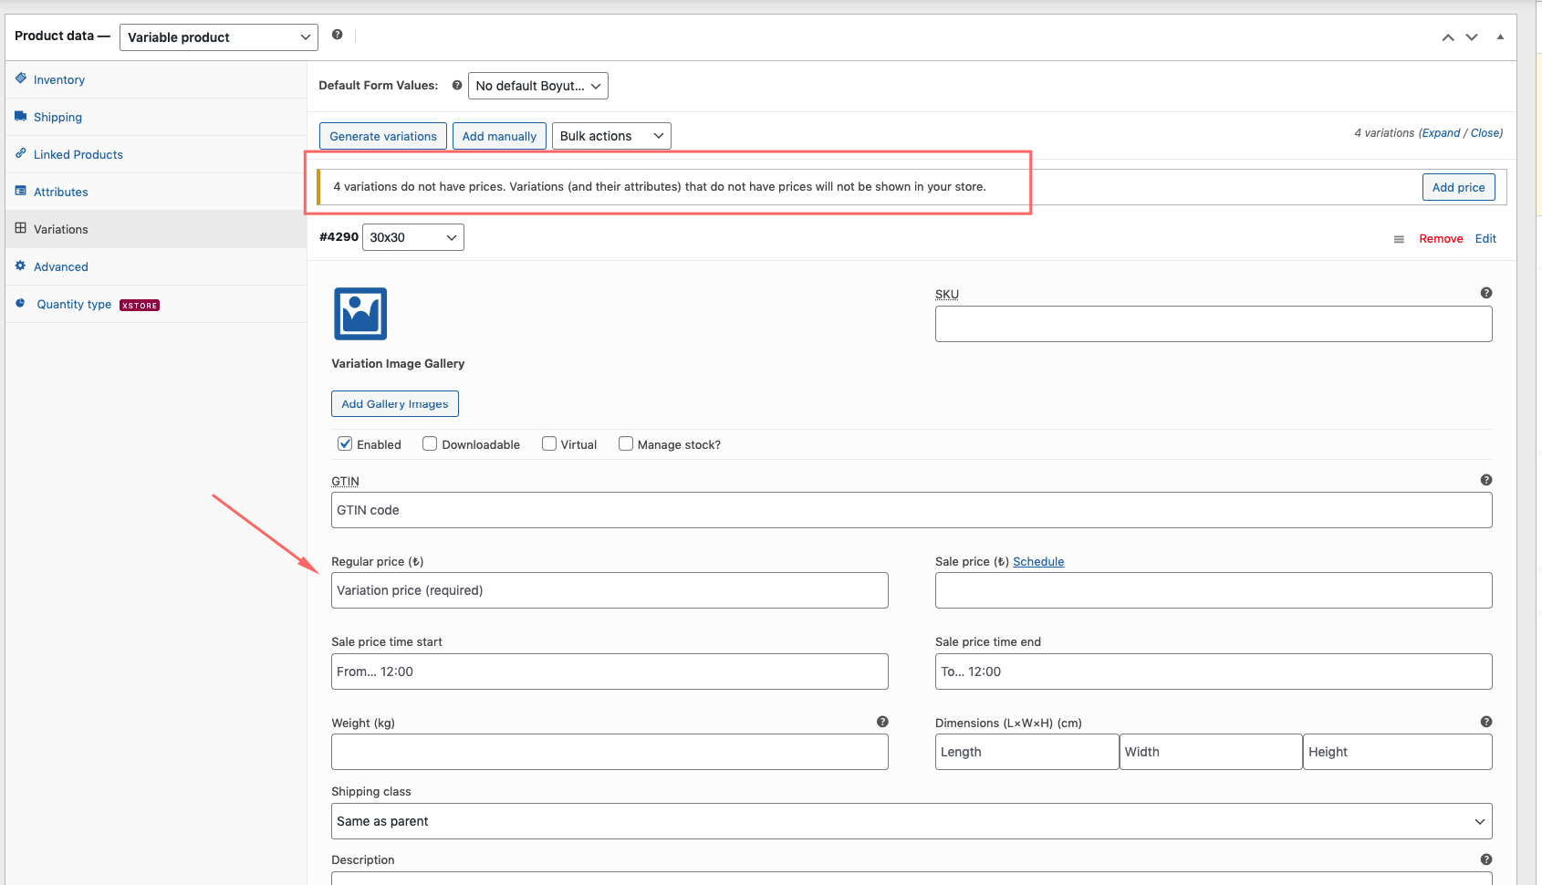Screen dimensions: 1542x885
Task: Click the Add Gallery Images button
Action: click(395, 404)
